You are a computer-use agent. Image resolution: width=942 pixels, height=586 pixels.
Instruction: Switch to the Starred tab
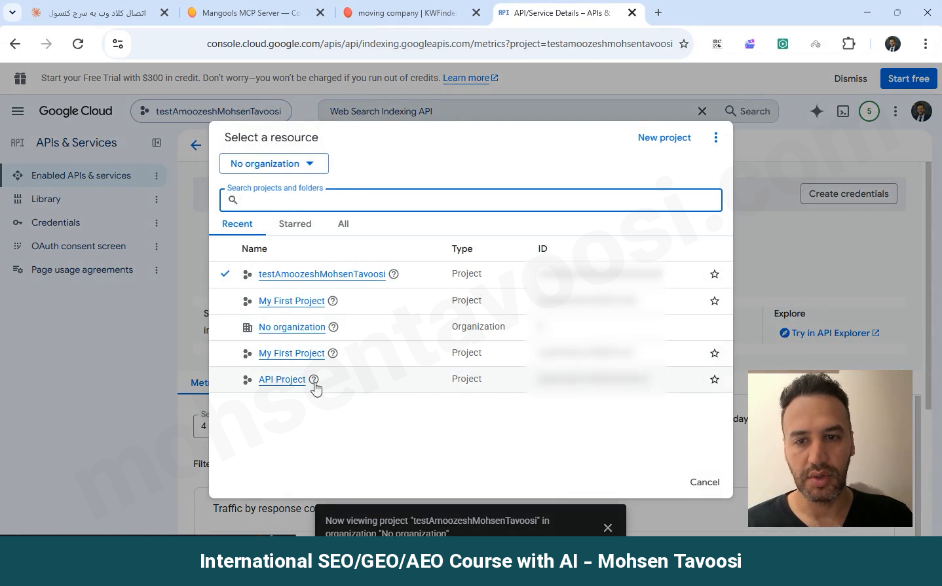click(295, 224)
